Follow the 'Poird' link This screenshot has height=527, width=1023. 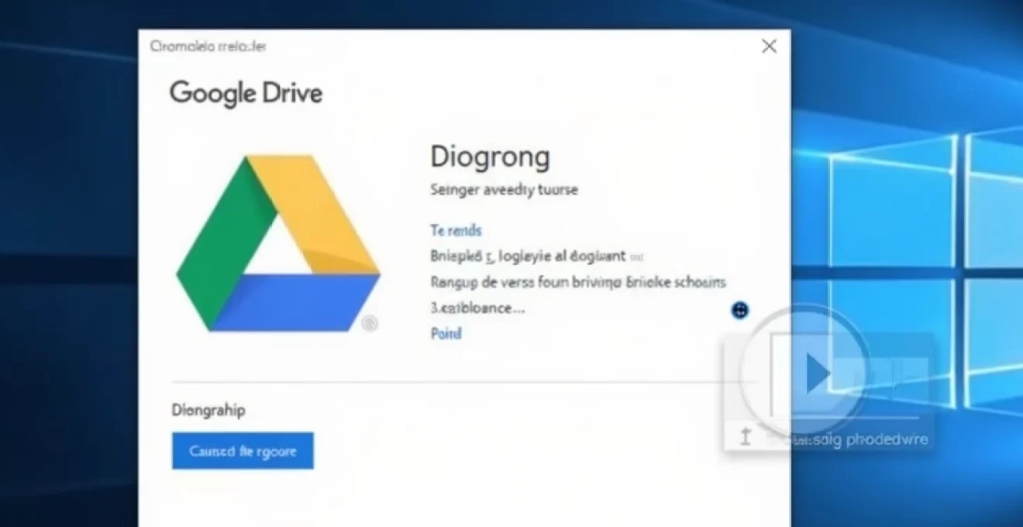(x=445, y=334)
